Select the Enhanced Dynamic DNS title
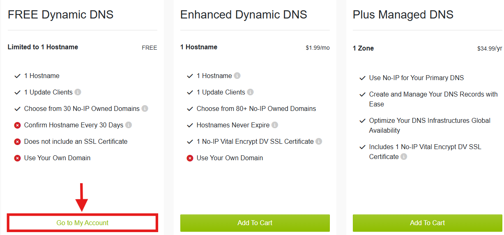504x235 pixels. pos(244,15)
